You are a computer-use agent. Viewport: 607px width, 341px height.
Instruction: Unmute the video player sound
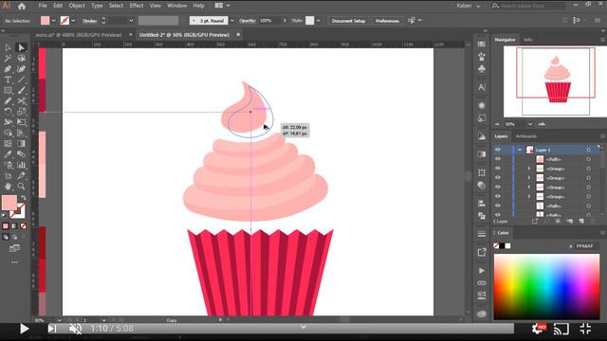pyautogui.click(x=75, y=329)
